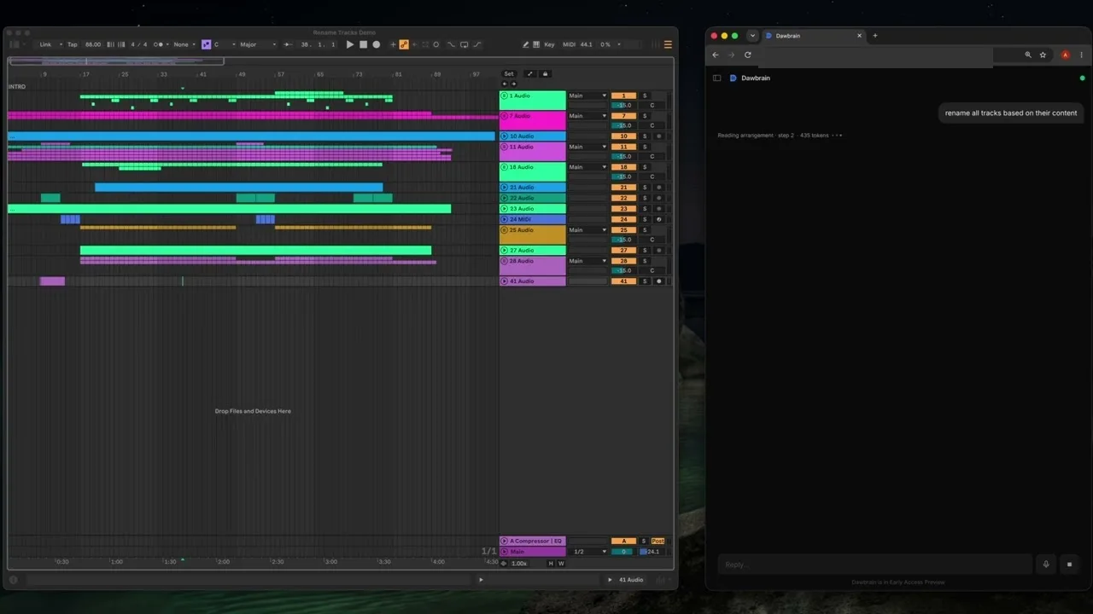Enable the Draw Mode pencil icon
This screenshot has height=614, width=1093.
pyautogui.click(x=525, y=44)
